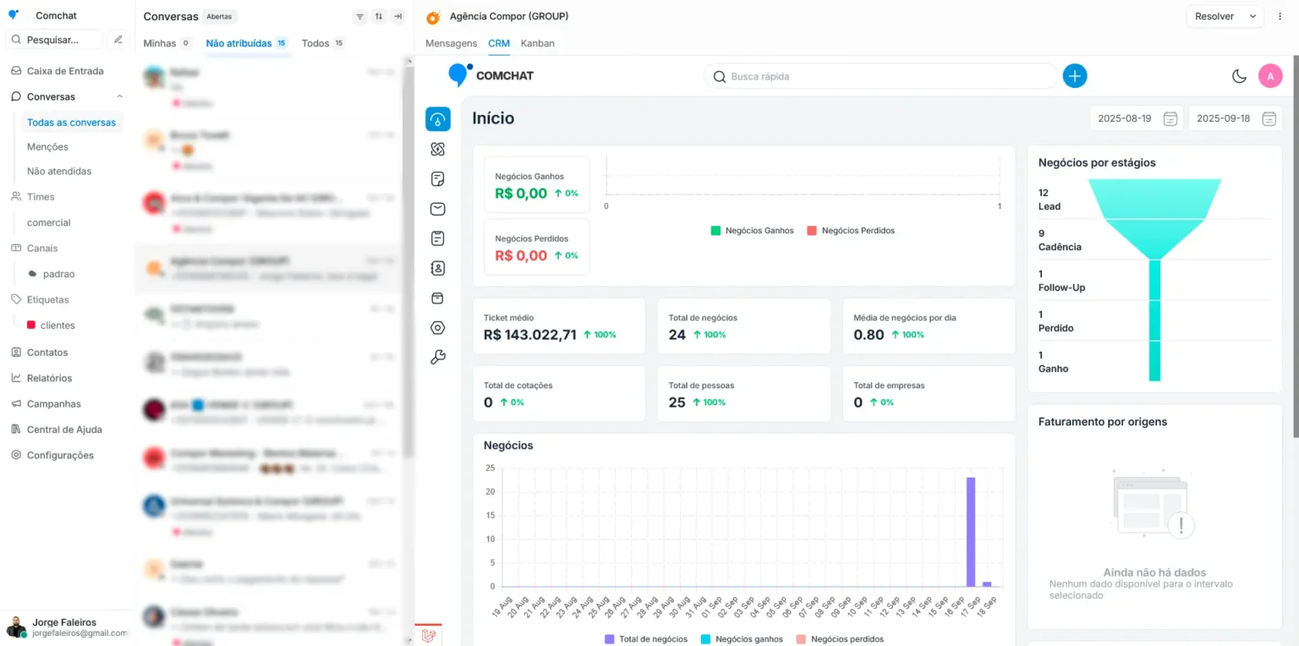Open the contacts book icon in CRM sidebar
Viewport: 1299px width, 646px height.
click(437, 268)
